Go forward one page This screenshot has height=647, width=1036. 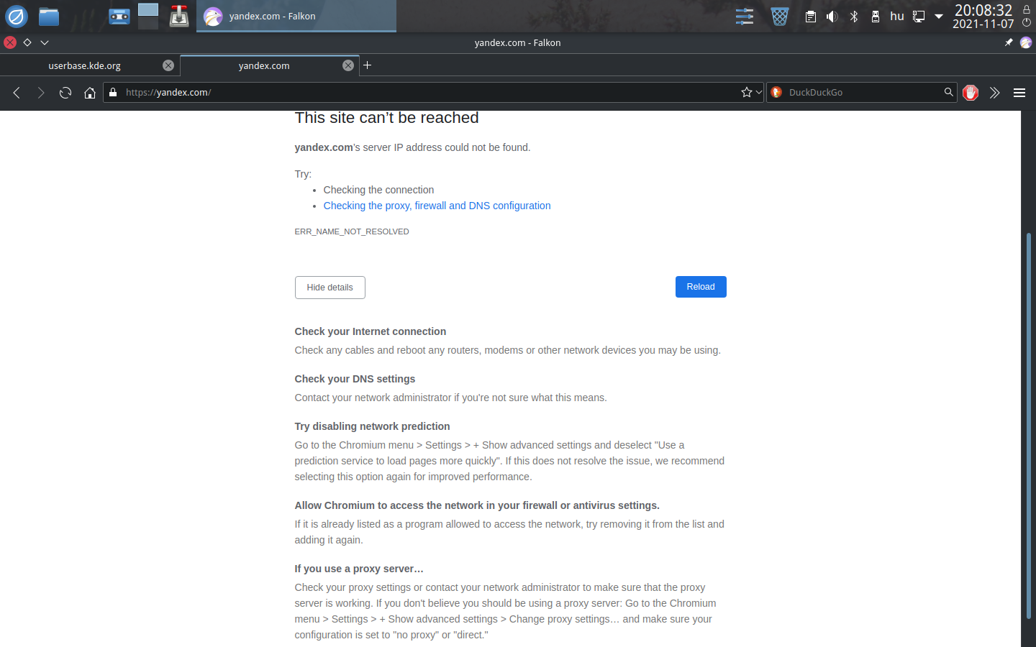tap(41, 92)
